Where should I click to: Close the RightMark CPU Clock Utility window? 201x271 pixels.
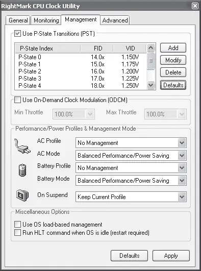(195, 6)
